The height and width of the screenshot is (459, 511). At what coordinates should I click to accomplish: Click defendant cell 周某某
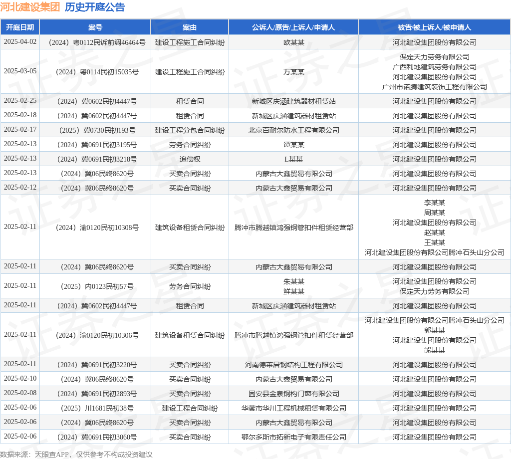435,213
